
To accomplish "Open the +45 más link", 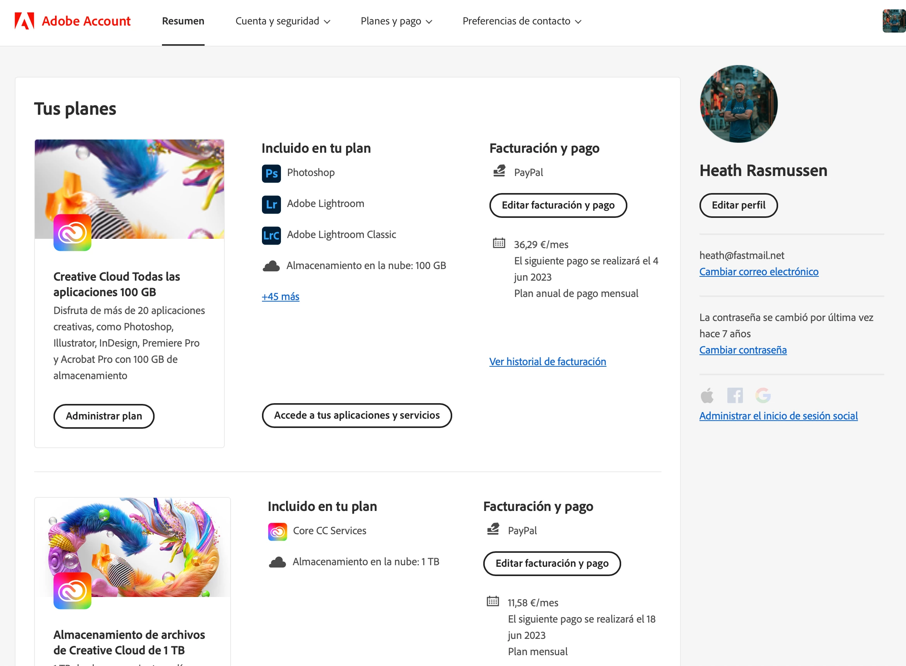I will pos(280,297).
